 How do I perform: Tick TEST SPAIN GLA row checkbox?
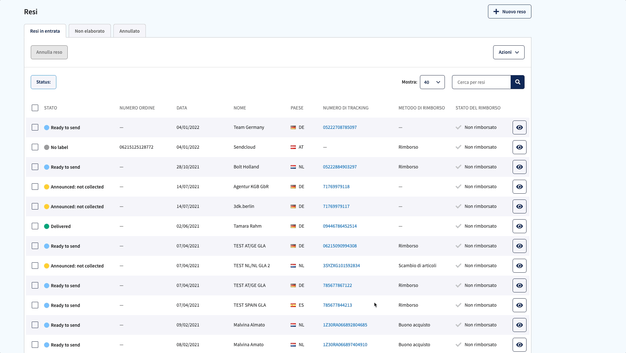click(x=35, y=305)
